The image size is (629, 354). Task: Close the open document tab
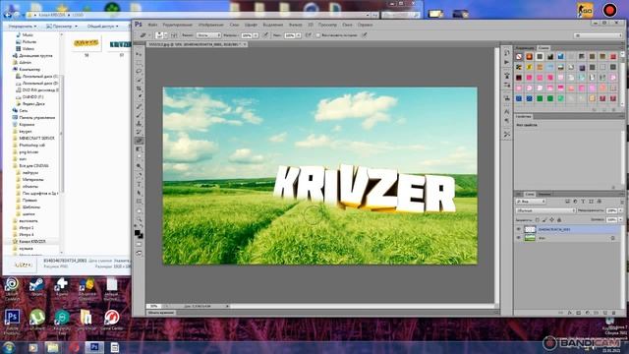[x=245, y=44]
